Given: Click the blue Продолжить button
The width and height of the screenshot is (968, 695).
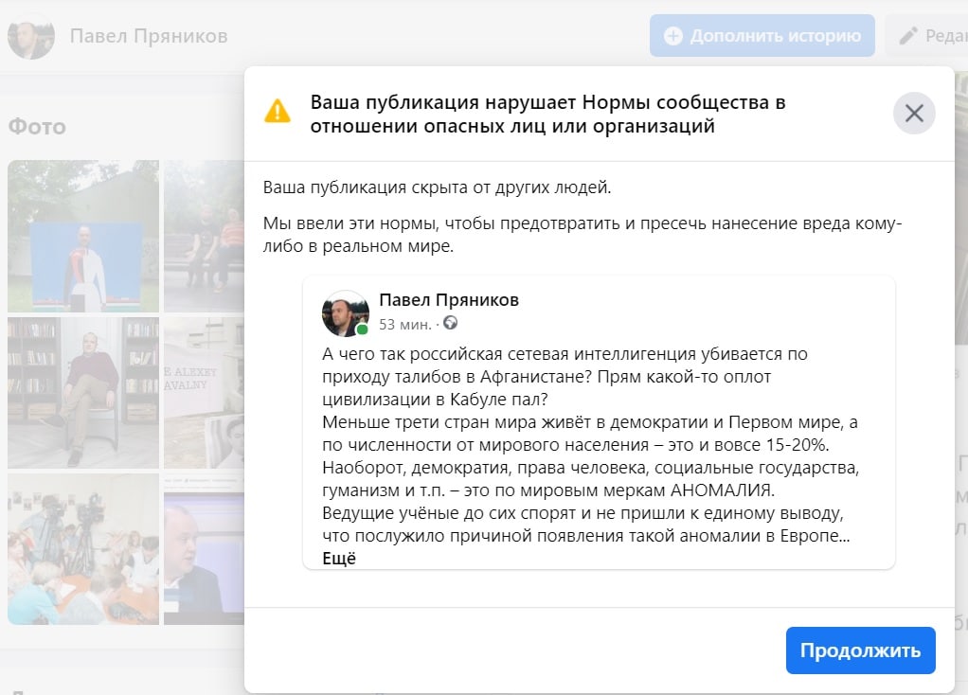Looking at the screenshot, I should pos(860,650).
